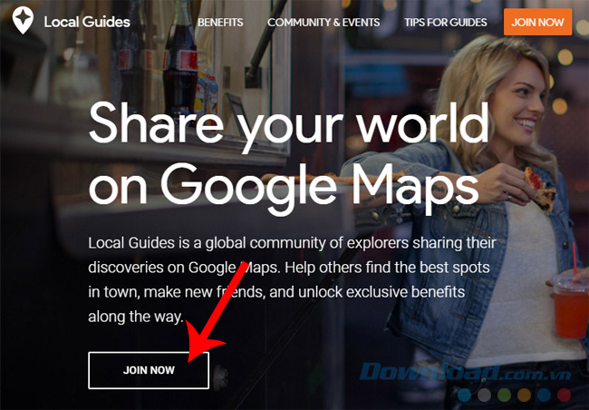The image size is (589, 410).
Task: Select TIPS FOR GUIDES in navigation
Action: click(x=446, y=22)
